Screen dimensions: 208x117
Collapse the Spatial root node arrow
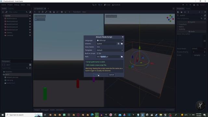point(3,16)
